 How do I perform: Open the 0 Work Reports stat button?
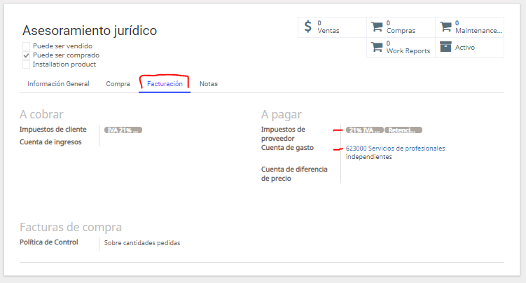pyautogui.click(x=401, y=48)
